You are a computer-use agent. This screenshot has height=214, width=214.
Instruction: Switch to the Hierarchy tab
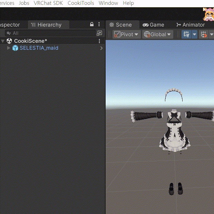pos(48,25)
